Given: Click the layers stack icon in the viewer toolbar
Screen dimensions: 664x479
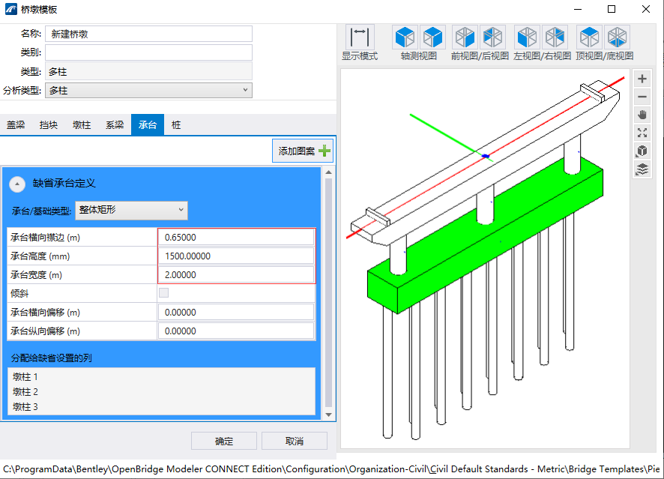Looking at the screenshot, I should click(642, 169).
